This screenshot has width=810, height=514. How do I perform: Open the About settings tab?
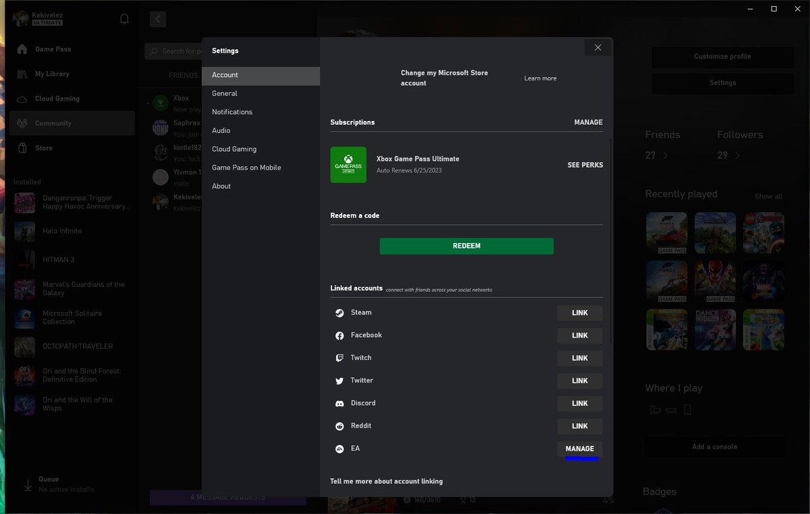[x=261, y=186]
